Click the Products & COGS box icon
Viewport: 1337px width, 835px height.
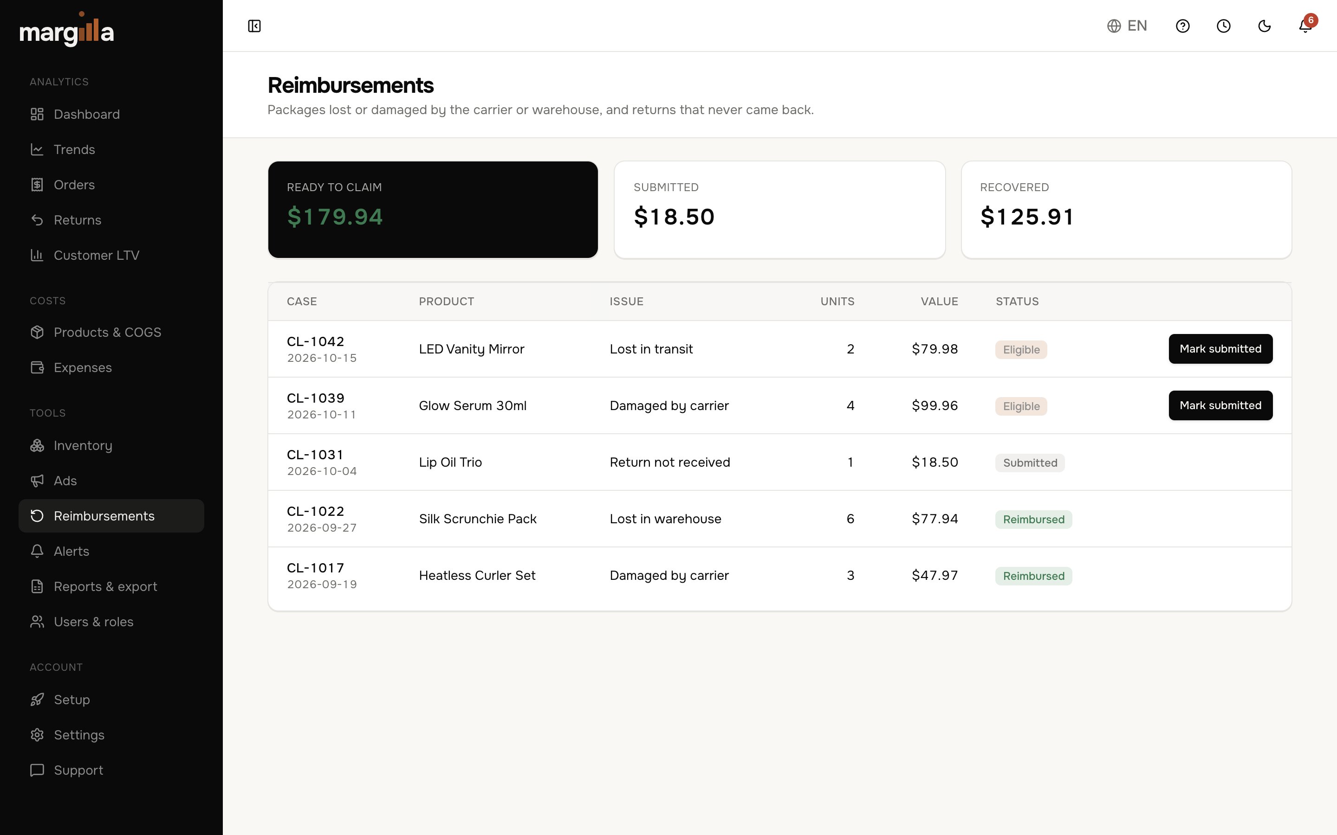pos(37,333)
